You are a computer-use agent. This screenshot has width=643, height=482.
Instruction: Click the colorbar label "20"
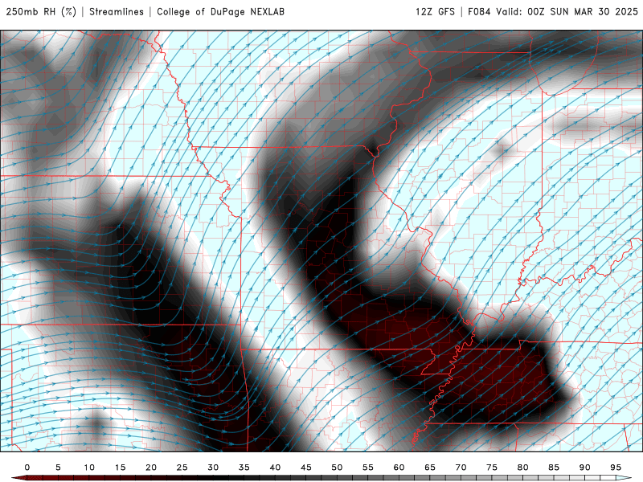[151, 468]
